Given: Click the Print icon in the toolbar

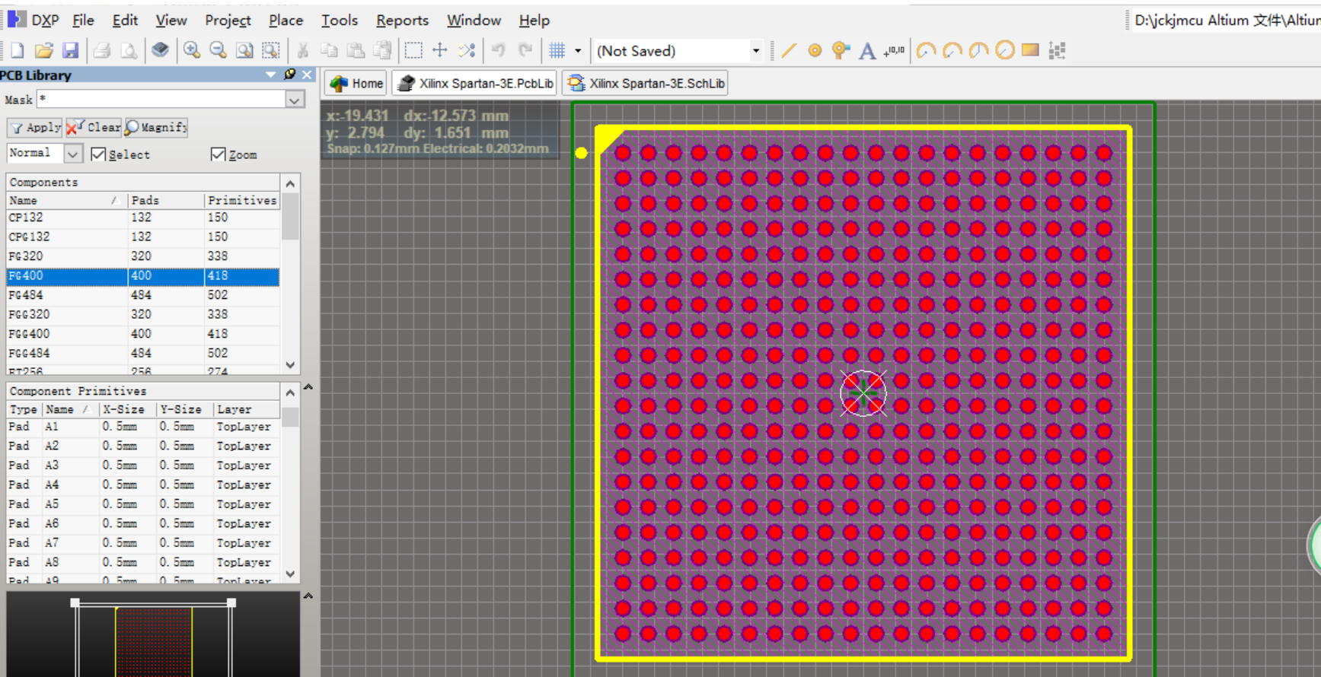Looking at the screenshot, I should [x=102, y=51].
